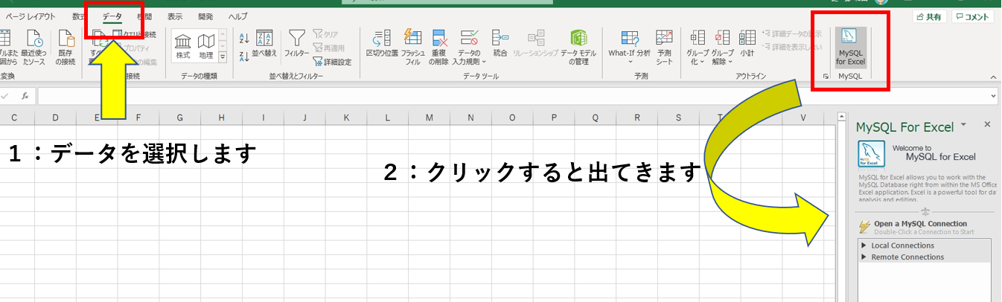Click the fx insert function icon
1002x302 pixels.
tap(25, 96)
